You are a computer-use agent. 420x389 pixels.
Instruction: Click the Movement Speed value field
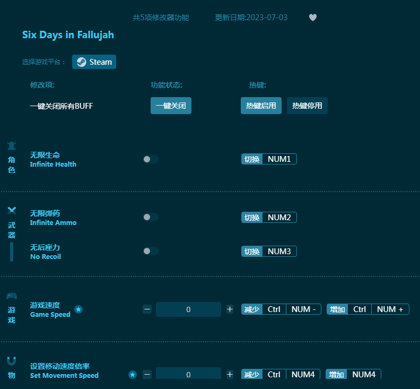point(188,374)
